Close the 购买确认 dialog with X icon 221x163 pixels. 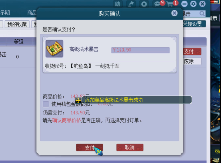174,13
